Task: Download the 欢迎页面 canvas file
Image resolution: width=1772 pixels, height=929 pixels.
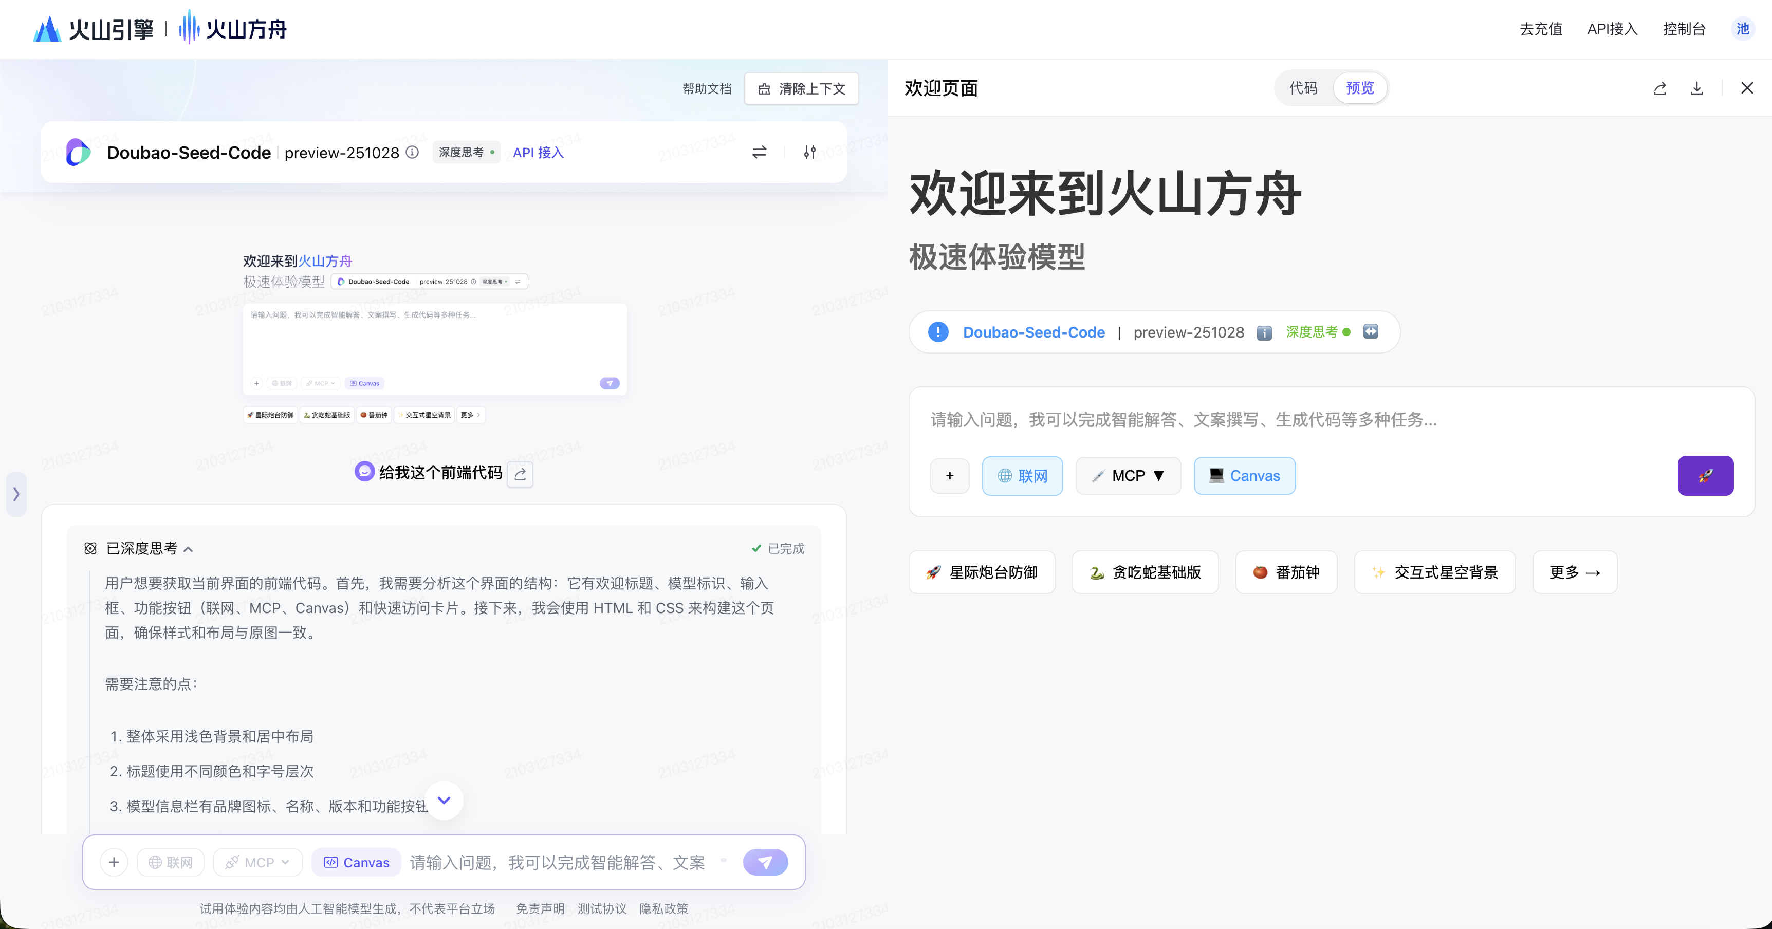Action: click(1697, 88)
